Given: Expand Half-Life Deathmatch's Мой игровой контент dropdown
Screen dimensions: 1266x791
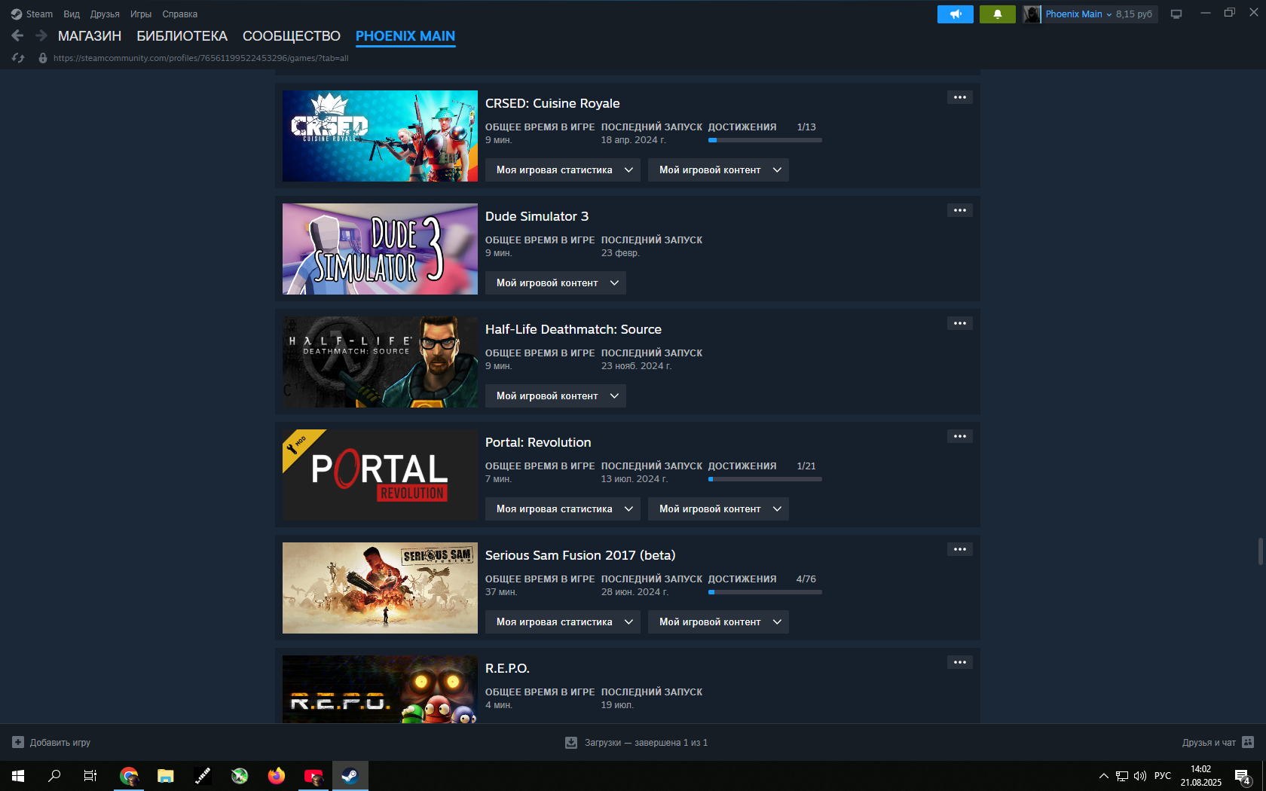Looking at the screenshot, I should (555, 396).
